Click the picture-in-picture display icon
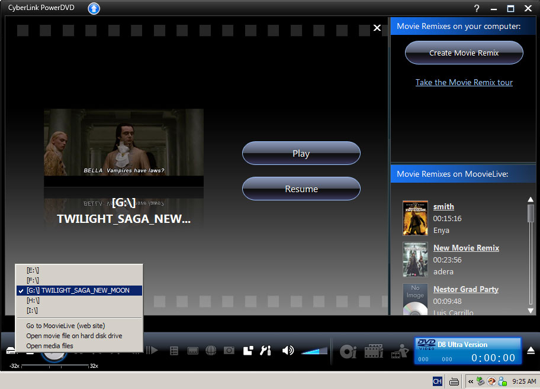540x389 pixels. 247,350
